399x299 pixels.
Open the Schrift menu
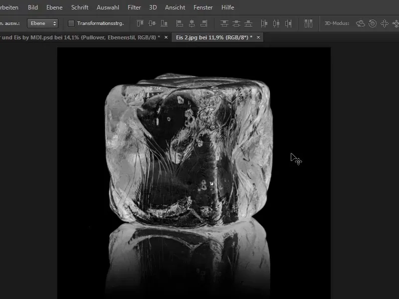pyautogui.click(x=80, y=7)
